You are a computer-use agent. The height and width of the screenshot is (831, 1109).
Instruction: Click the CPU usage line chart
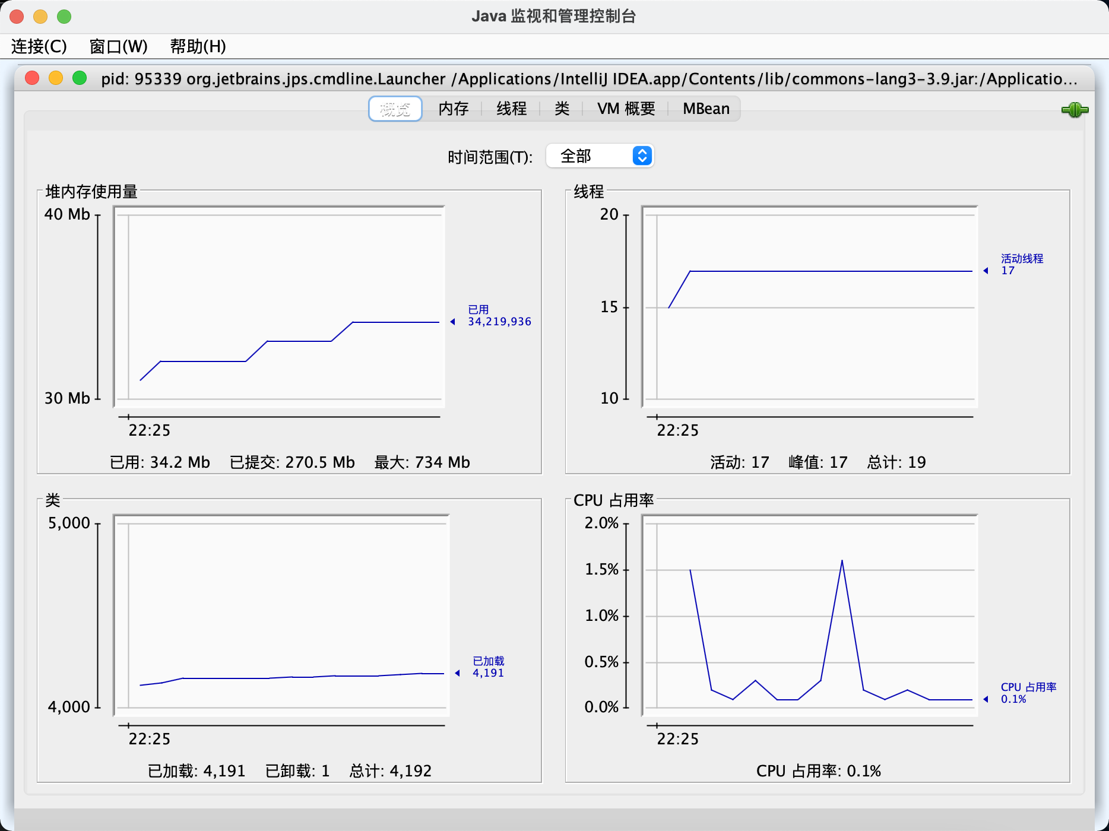click(810, 616)
